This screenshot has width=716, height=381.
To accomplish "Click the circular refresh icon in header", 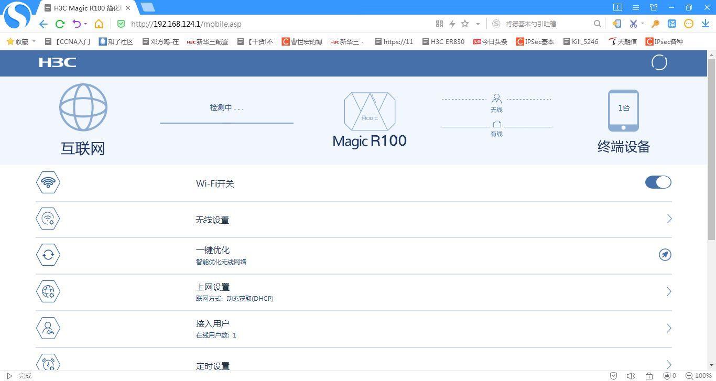I will [659, 62].
